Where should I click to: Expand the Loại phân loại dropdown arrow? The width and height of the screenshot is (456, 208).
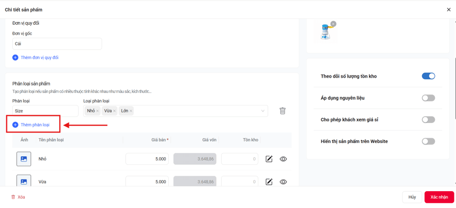pyautogui.click(x=263, y=111)
